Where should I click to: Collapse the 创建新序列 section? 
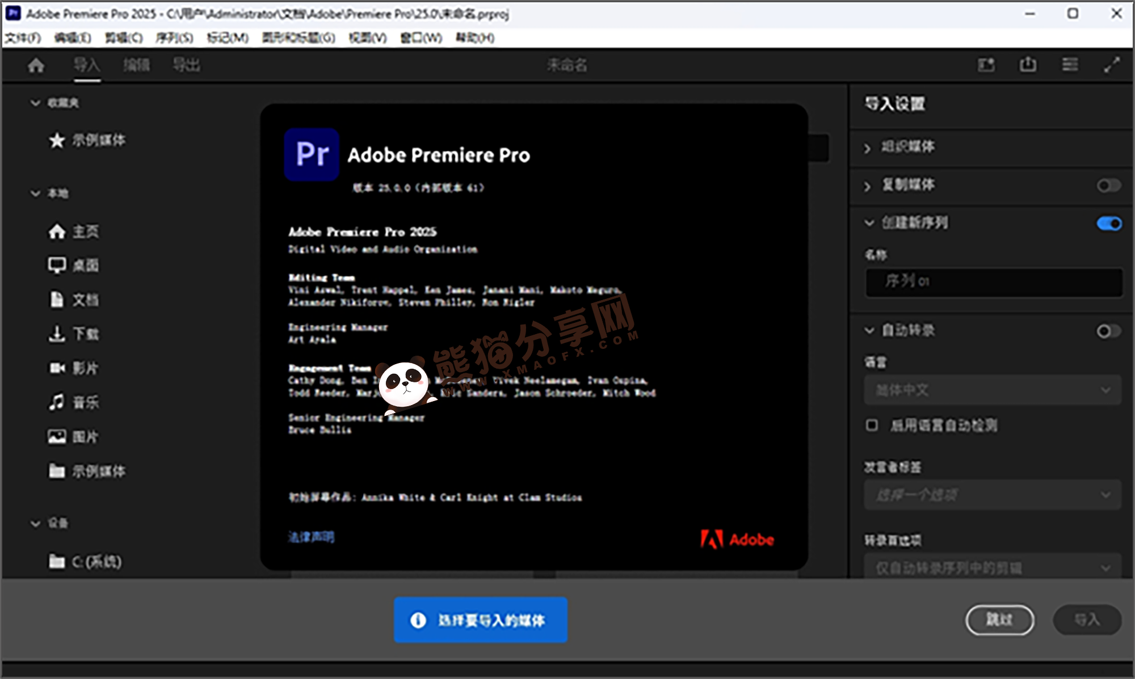[x=869, y=223]
